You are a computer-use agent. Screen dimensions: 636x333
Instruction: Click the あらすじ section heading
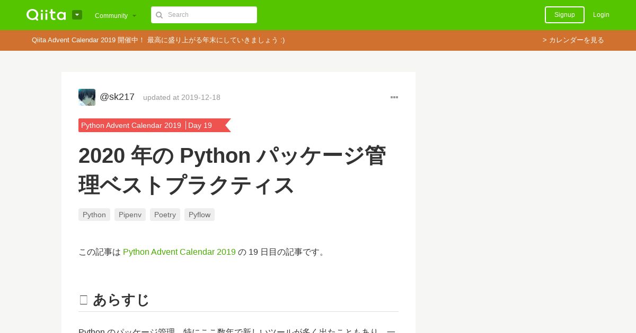pos(121,300)
